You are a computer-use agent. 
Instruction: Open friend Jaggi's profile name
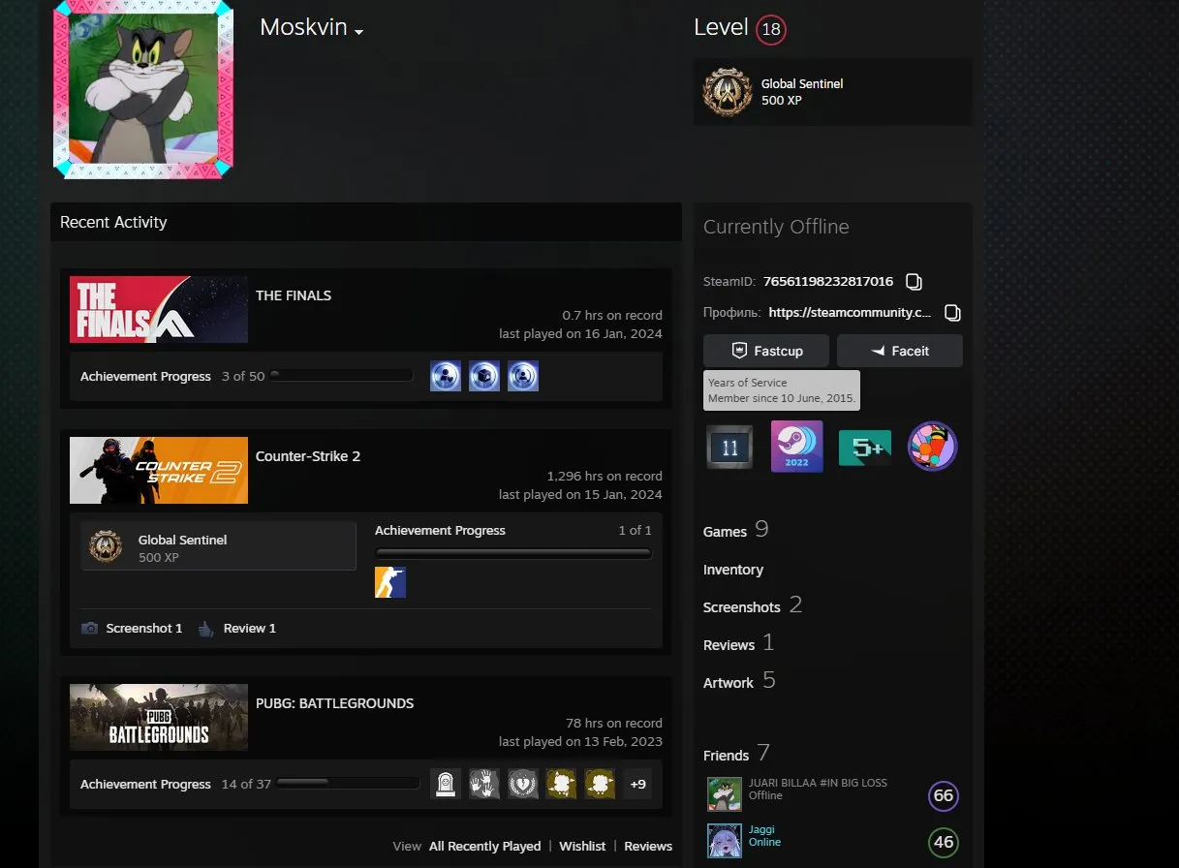coord(761,829)
